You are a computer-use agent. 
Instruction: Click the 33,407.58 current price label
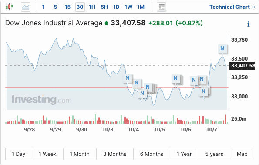(242, 66)
